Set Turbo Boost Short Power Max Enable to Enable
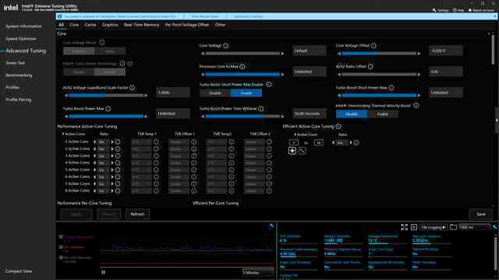 pos(246,93)
